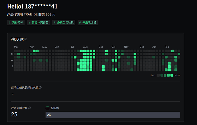Open the info icon next to 近期生成代码采纳次数
This screenshot has height=125, width=197.
pos(40,88)
